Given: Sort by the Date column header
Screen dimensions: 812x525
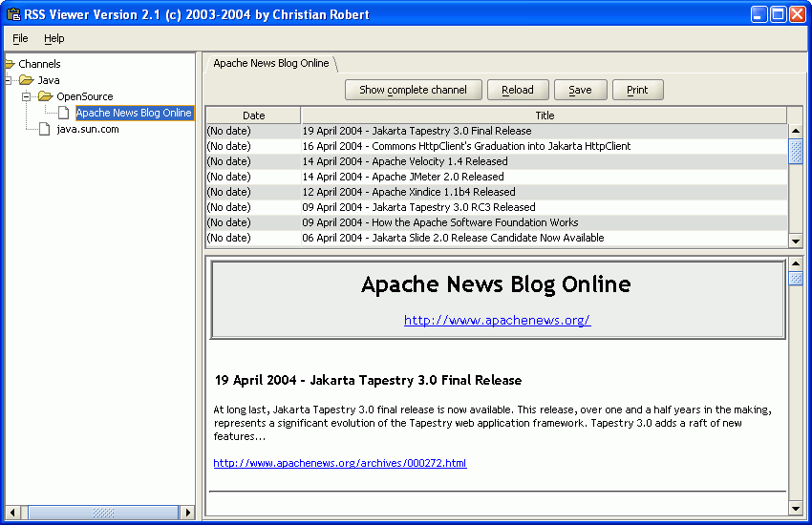Looking at the screenshot, I should point(254,115).
